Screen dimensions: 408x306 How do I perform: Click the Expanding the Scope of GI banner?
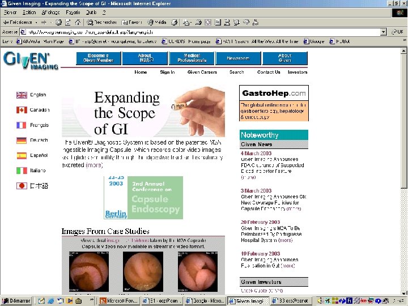pyautogui.click(x=143, y=112)
